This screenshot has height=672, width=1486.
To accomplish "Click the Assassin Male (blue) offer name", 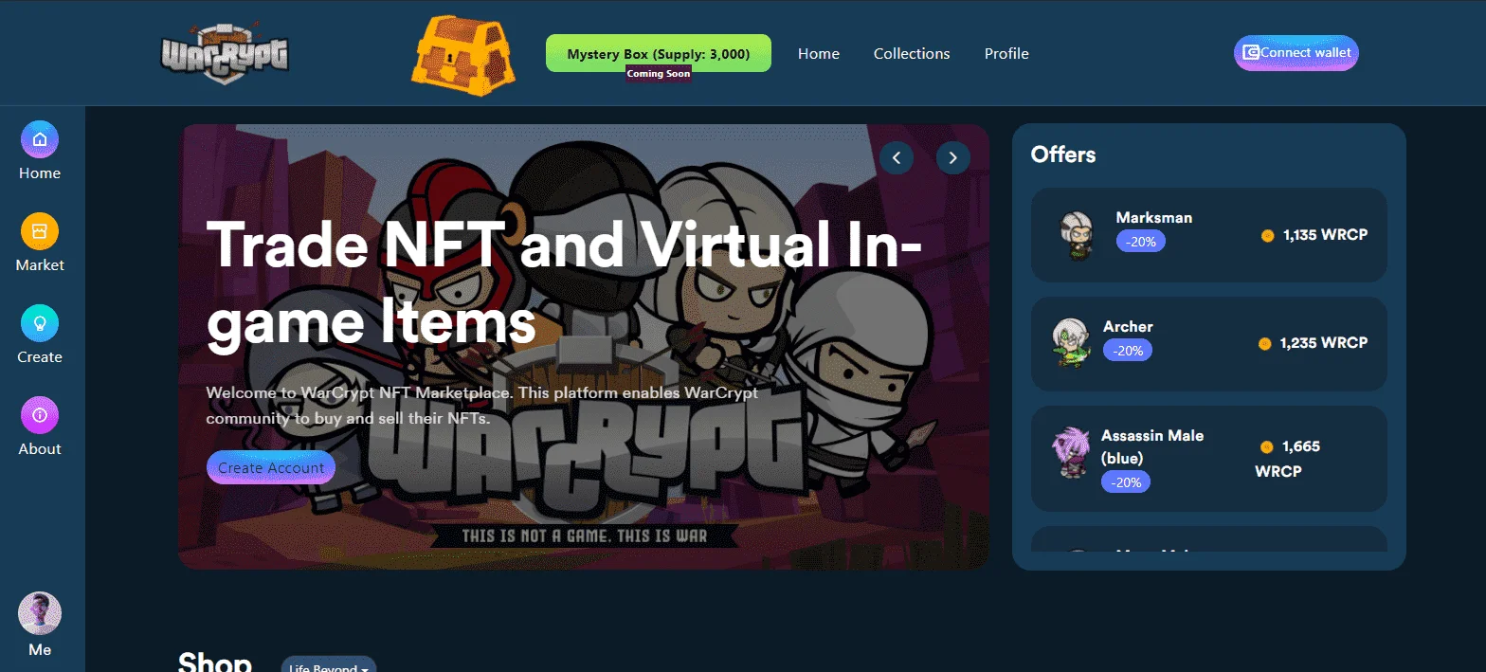I will point(1152,446).
